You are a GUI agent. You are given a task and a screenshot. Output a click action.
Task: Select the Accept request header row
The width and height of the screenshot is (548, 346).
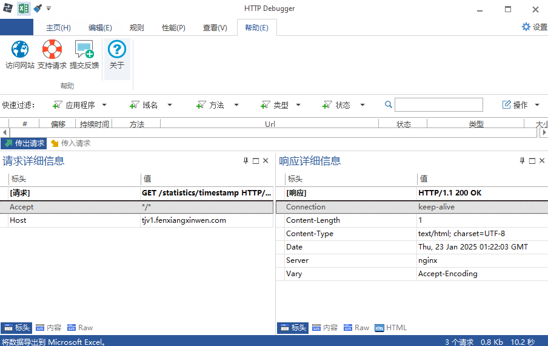coord(136,207)
